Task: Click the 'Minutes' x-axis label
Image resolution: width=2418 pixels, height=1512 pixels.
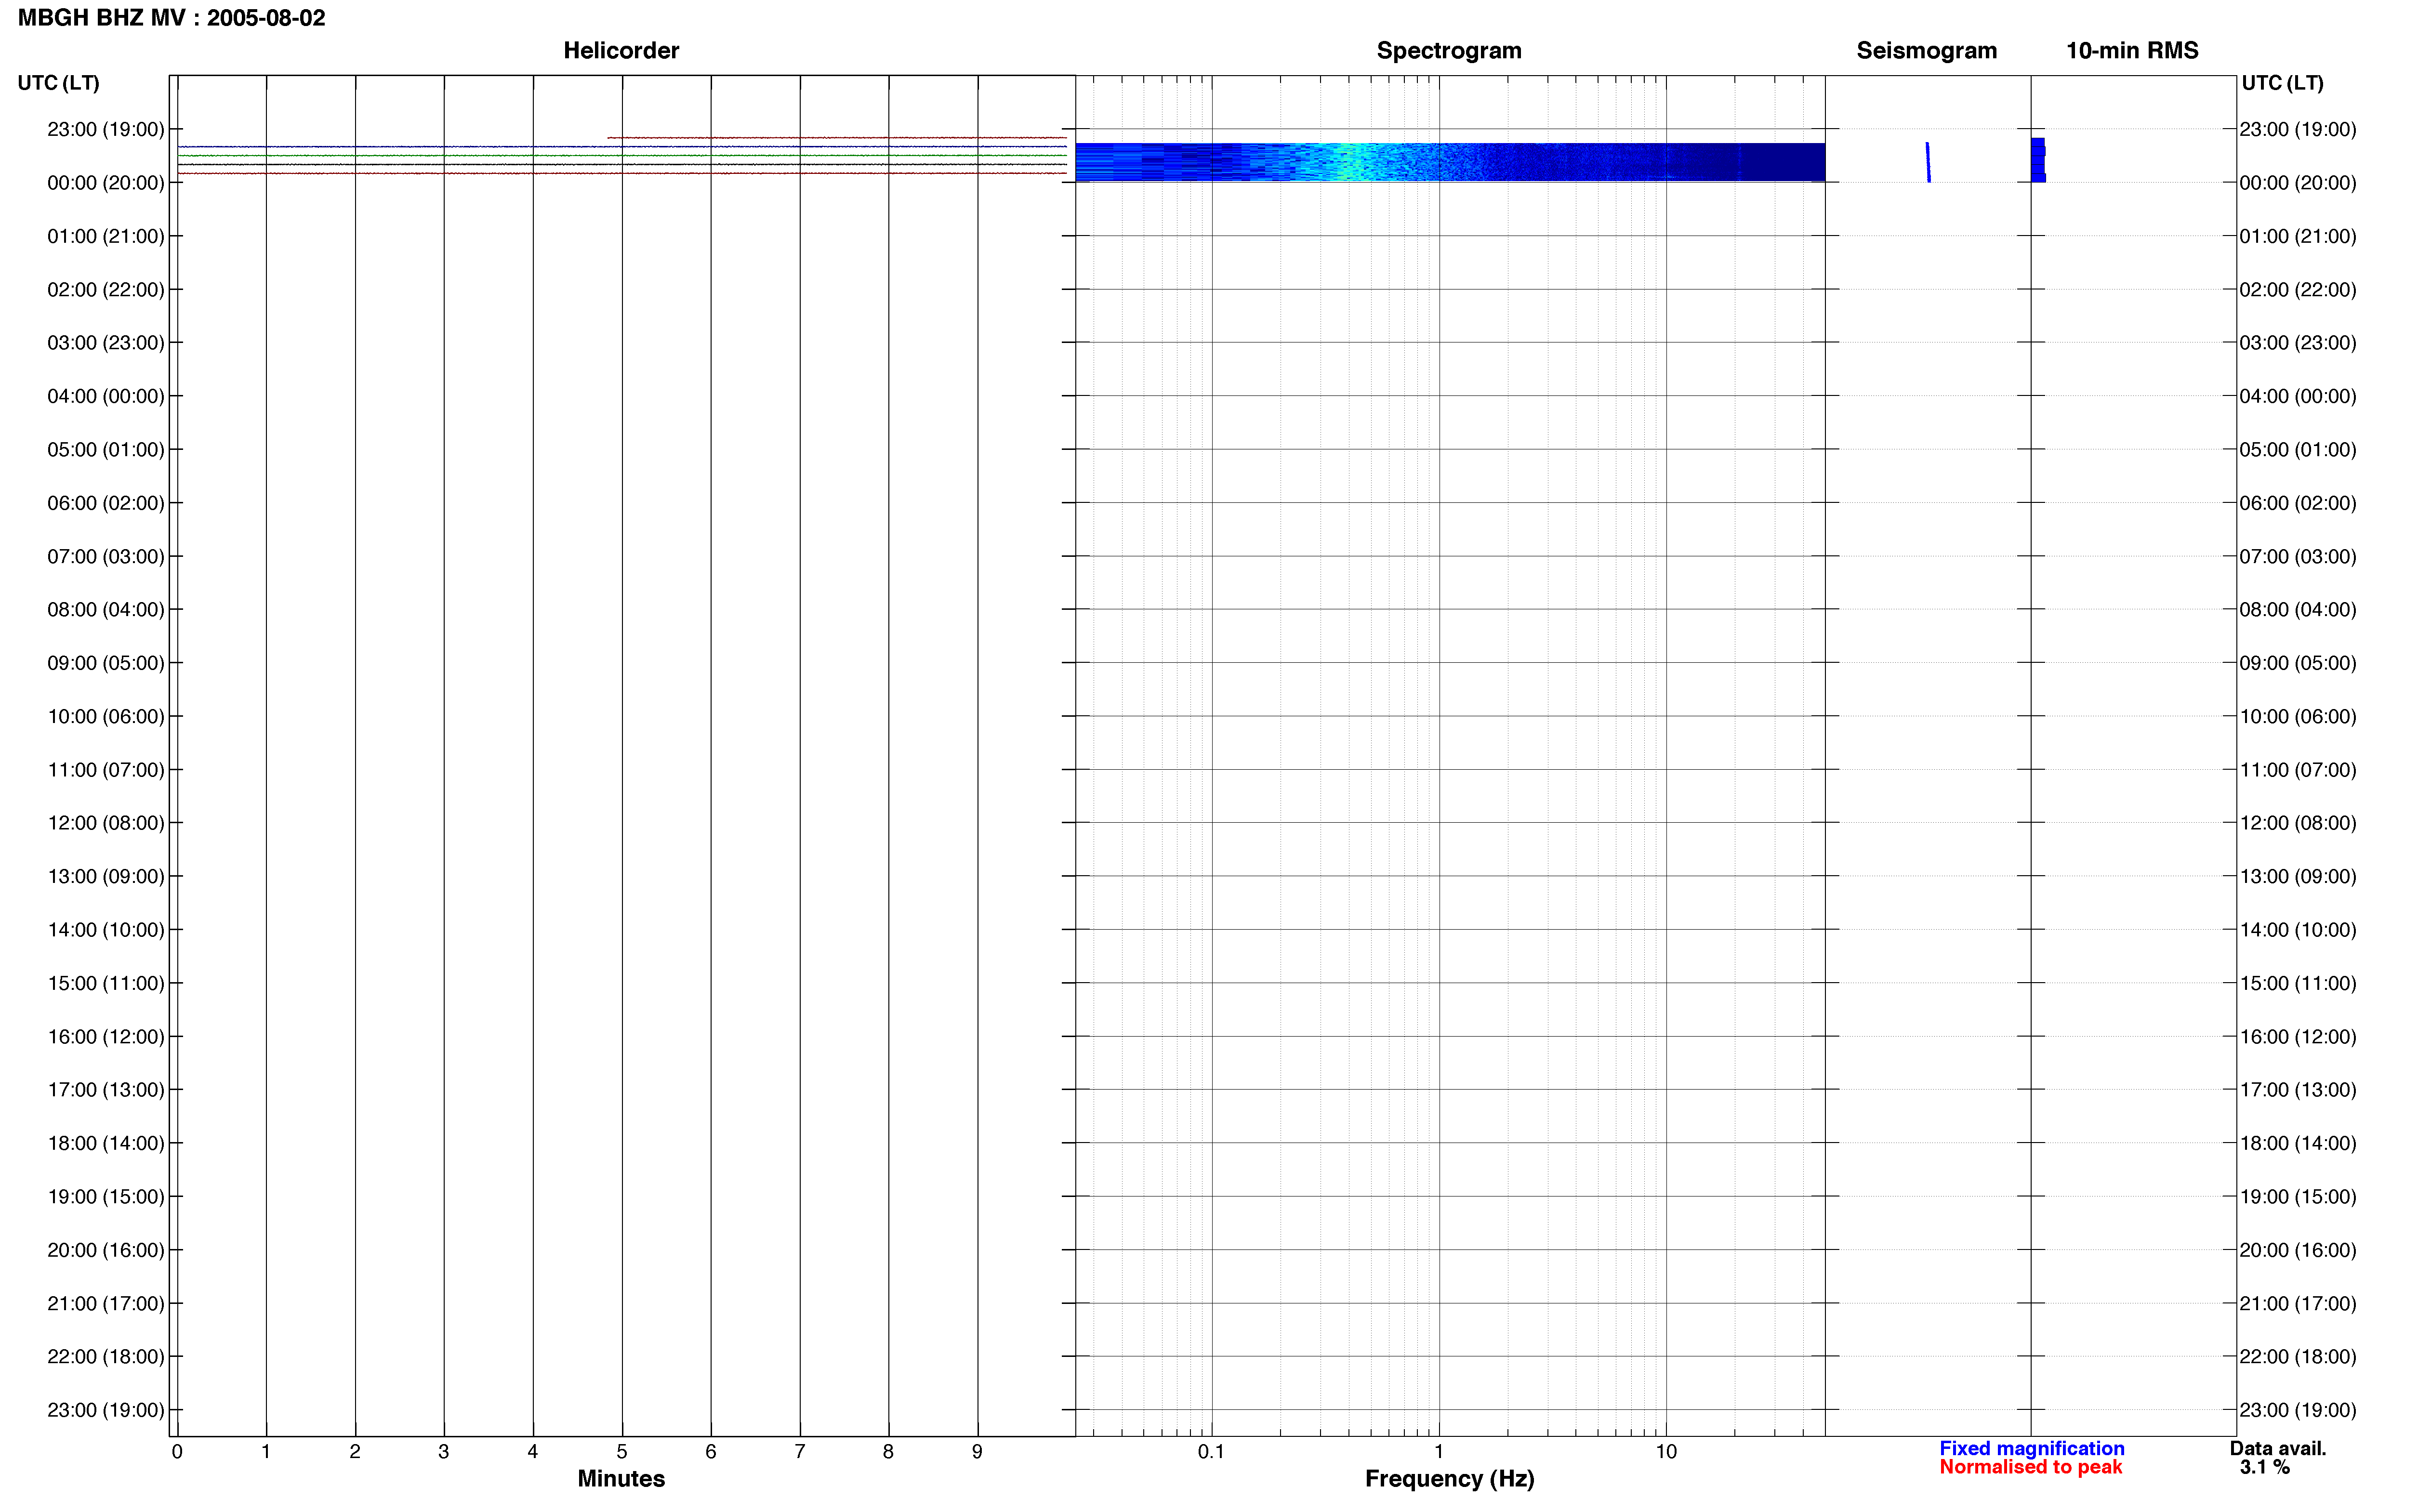Action: coord(621,1478)
